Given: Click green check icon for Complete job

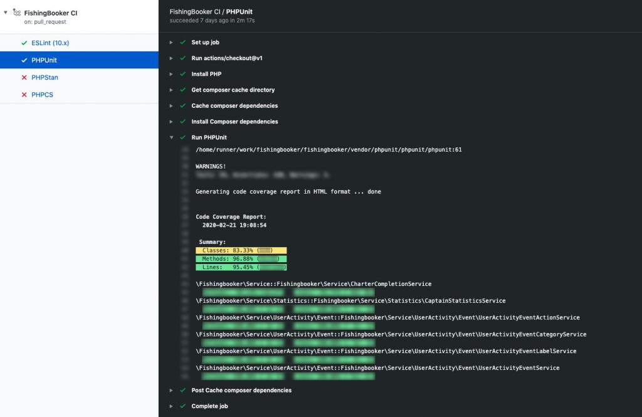Looking at the screenshot, I should (182, 406).
